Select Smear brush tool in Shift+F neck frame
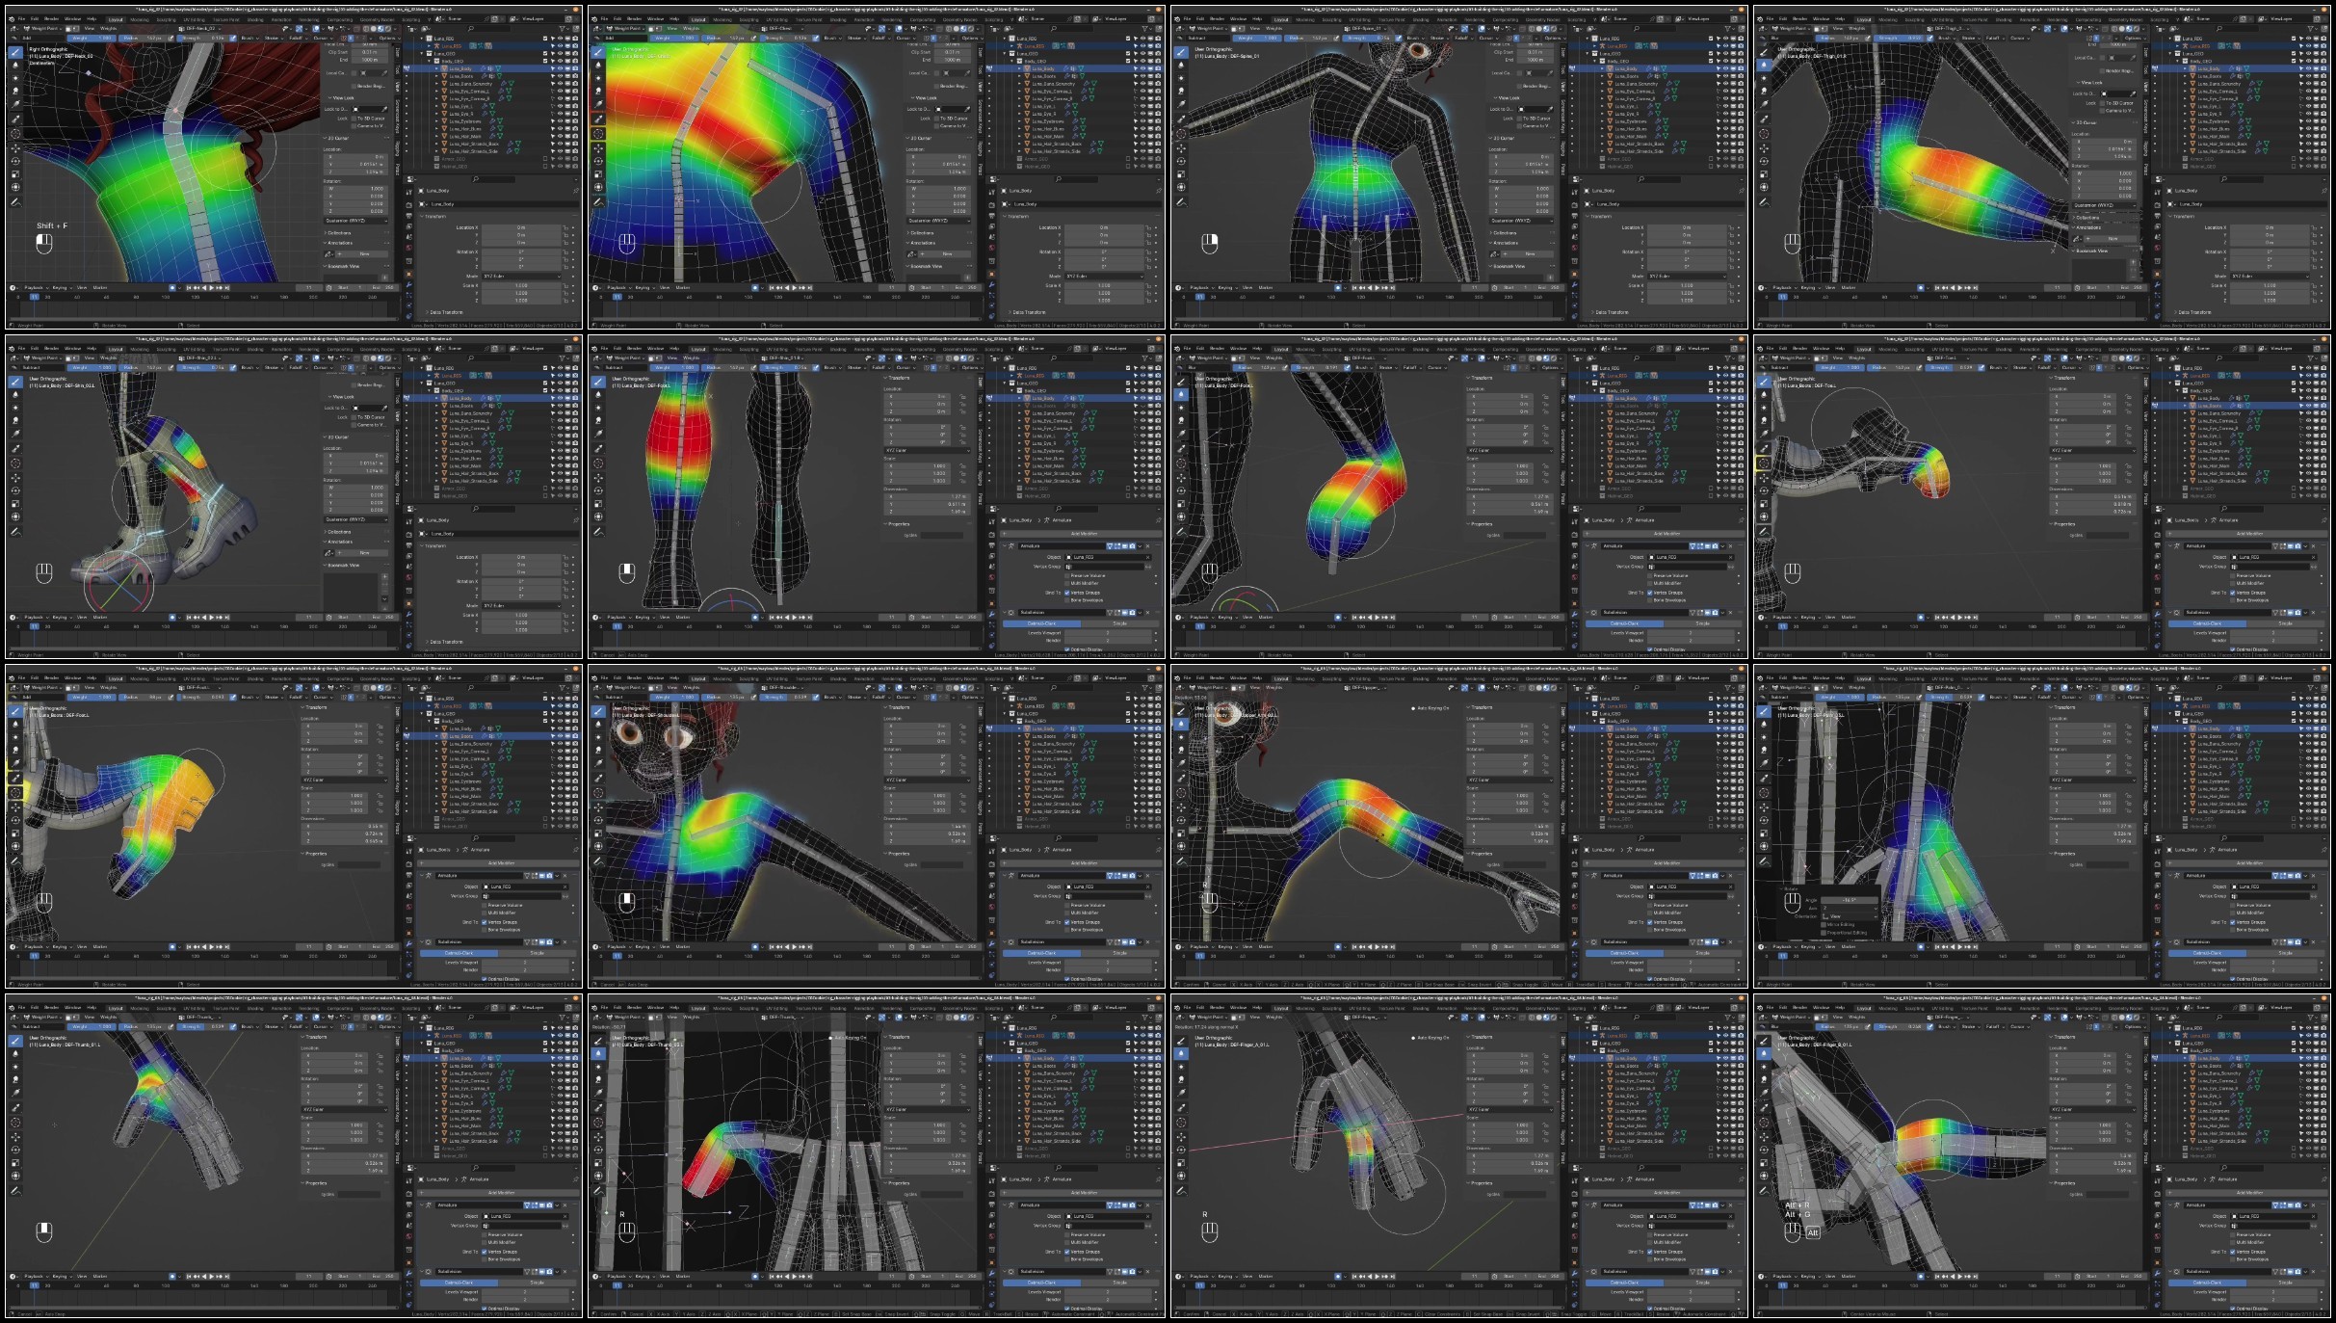Screen dimensions: 2336x1323 (x=15, y=90)
